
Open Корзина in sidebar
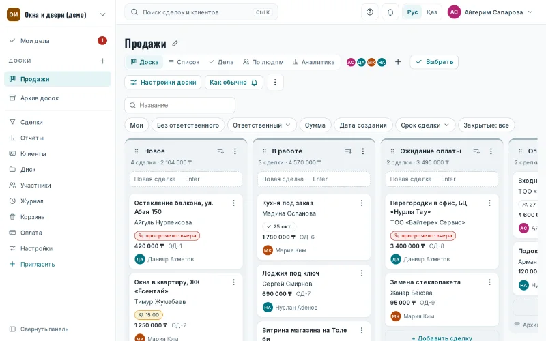[57, 217]
